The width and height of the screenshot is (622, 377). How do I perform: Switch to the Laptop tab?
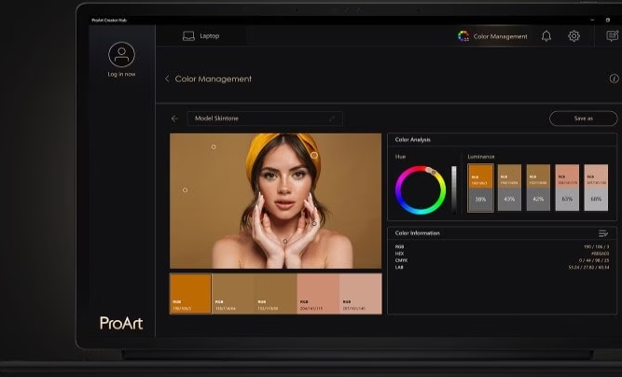point(201,36)
